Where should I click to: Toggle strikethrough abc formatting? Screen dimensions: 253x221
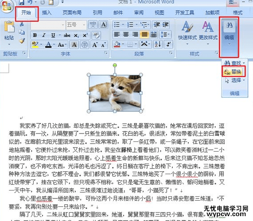67,35
